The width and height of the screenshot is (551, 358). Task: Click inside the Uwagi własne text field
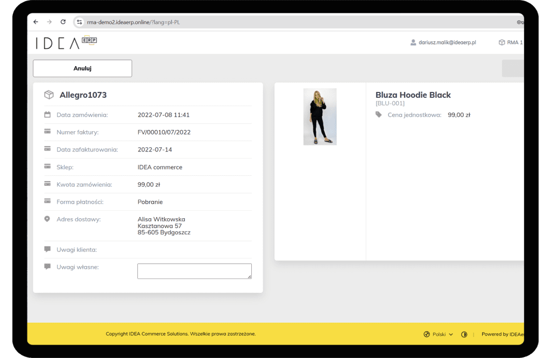[x=194, y=271]
